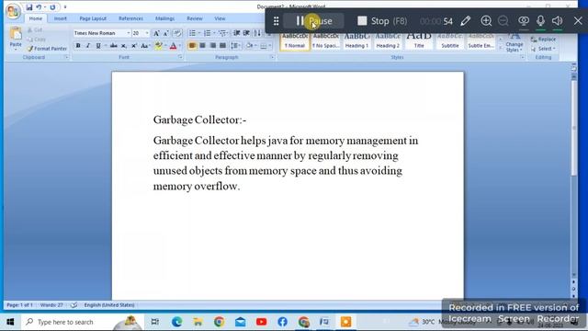This screenshot has height=331, width=588.
Task: Open line spacing options
Action: [235, 46]
